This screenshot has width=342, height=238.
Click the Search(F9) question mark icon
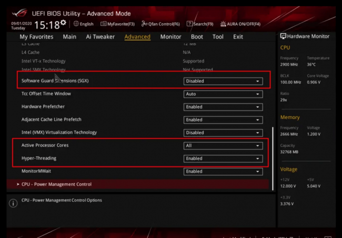(x=189, y=24)
